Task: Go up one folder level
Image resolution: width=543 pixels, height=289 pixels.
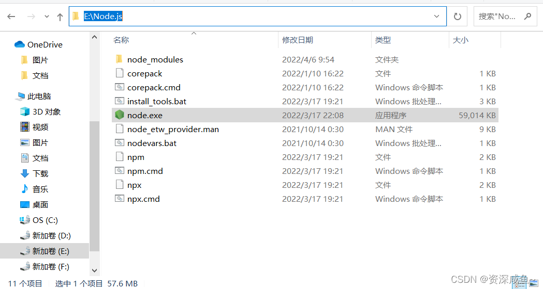Action: pos(60,17)
